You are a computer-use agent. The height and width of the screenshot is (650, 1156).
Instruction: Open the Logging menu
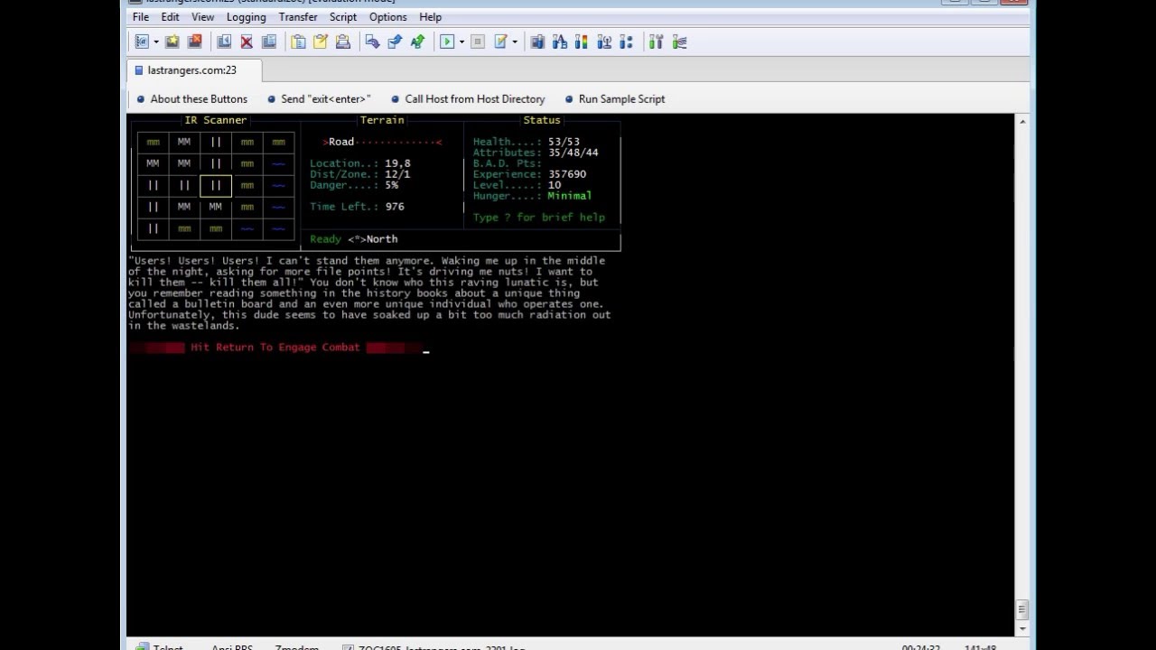[246, 17]
